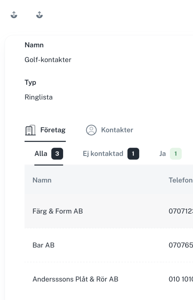The height and width of the screenshot is (300, 193).
Task: Switch to the Kontakter tab
Action: (109, 130)
